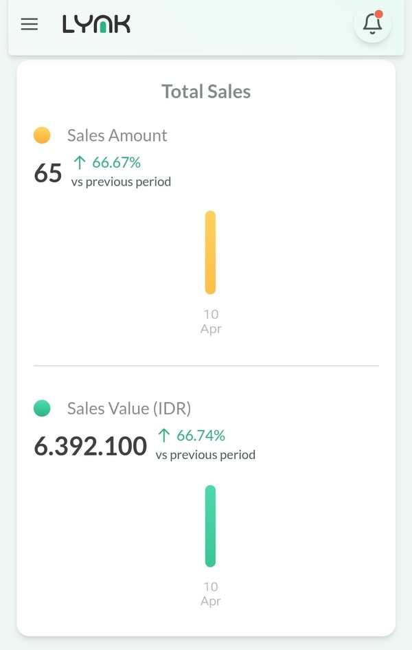Screen dimensions: 412x650
Task: Select the green up arrow beside 66.67%
Action: (80, 162)
